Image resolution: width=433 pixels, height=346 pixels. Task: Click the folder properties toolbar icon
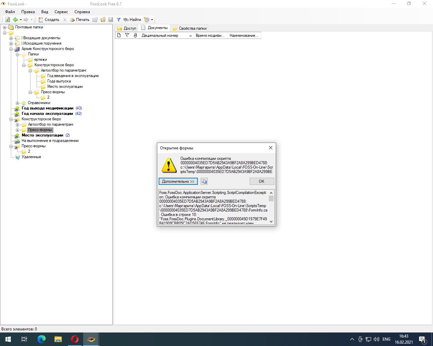(x=103, y=20)
